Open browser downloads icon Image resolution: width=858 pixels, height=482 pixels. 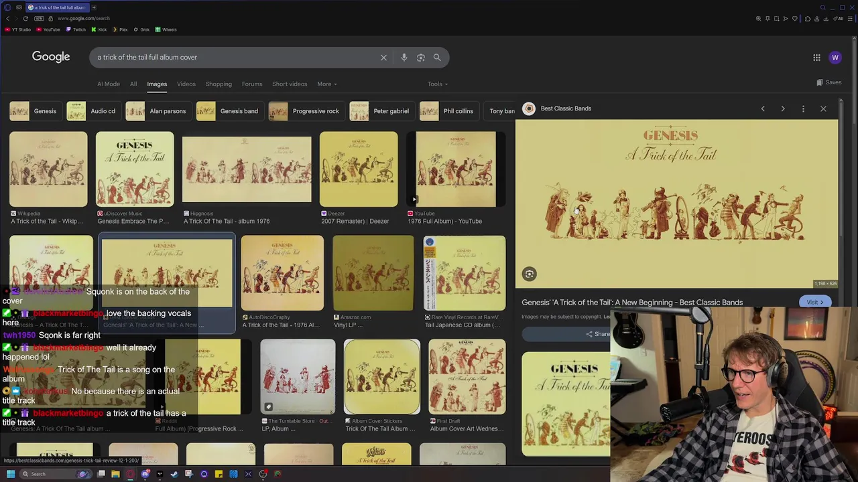[x=826, y=18]
